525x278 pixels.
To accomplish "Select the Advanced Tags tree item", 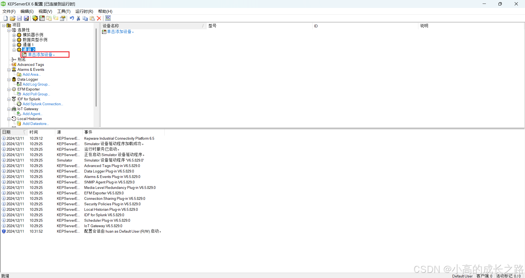I will coord(31,65).
